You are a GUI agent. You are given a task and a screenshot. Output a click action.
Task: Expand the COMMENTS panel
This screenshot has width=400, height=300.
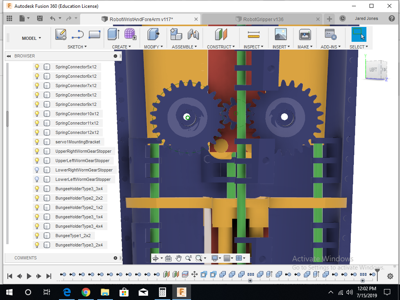[115, 258]
